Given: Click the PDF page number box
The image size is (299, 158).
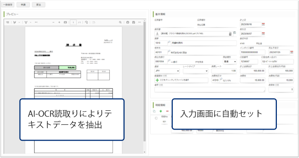Looking at the screenshot, I should 73,22.
